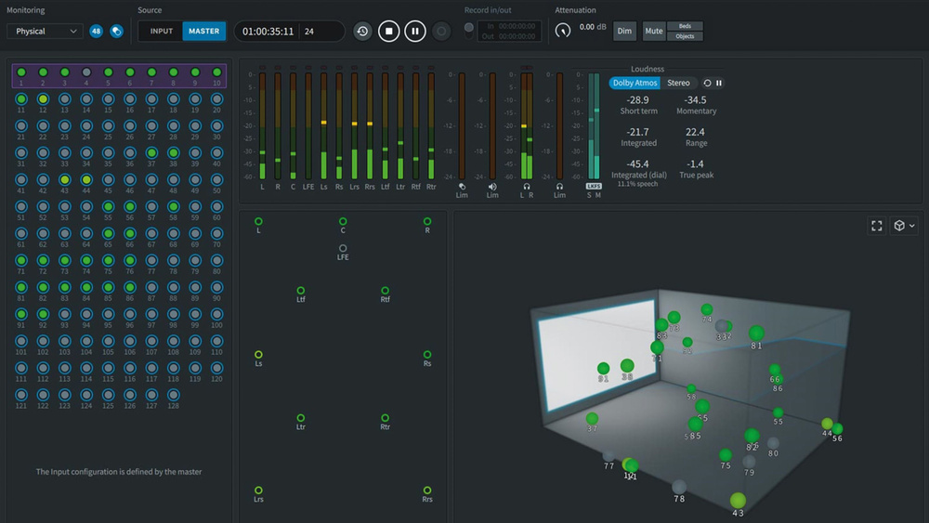Pause the loudness measurement
Screen dimensions: 929x523
point(719,83)
